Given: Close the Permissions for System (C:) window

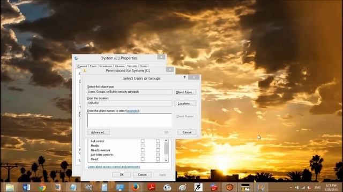Looking at the screenshot, I should (x=170, y=69).
